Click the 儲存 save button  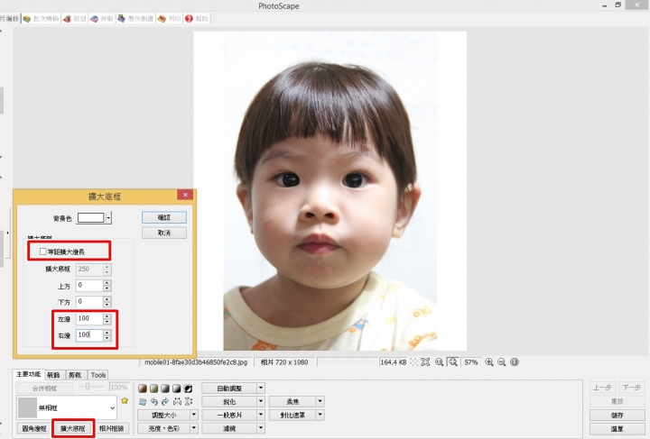point(616,415)
